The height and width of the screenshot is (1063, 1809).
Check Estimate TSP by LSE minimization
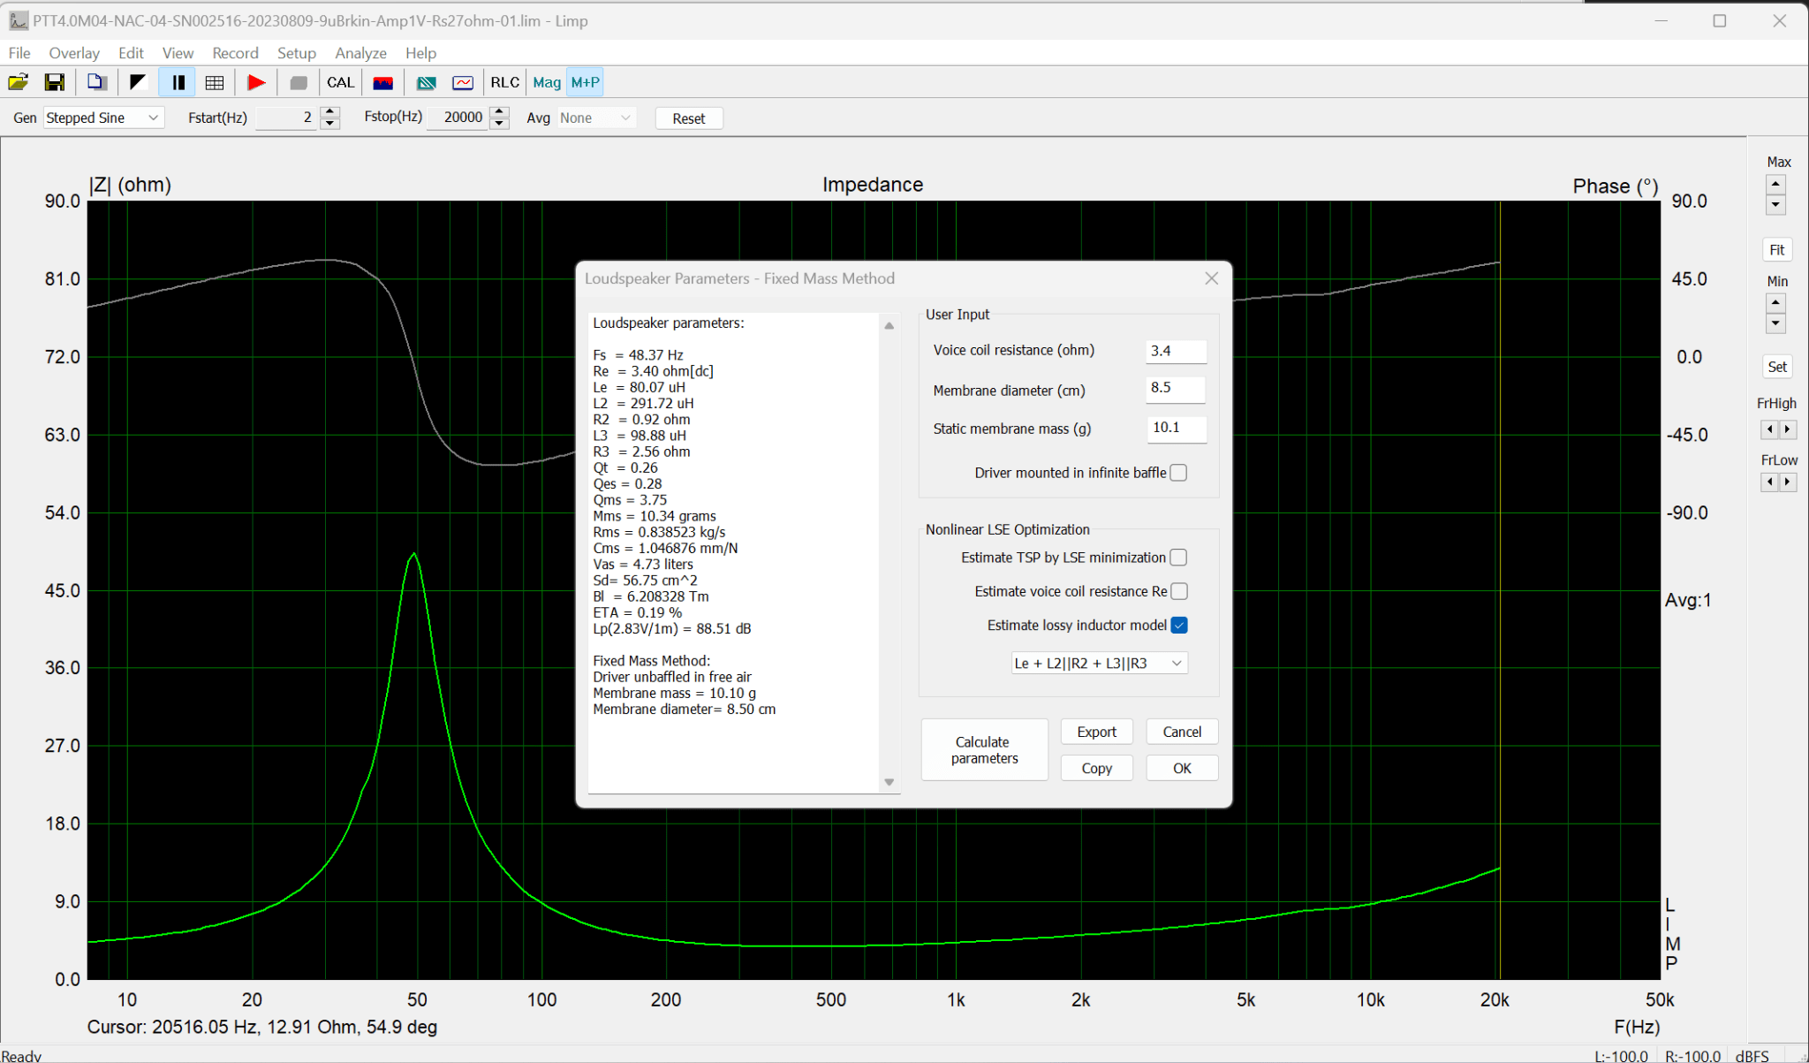[1178, 558]
